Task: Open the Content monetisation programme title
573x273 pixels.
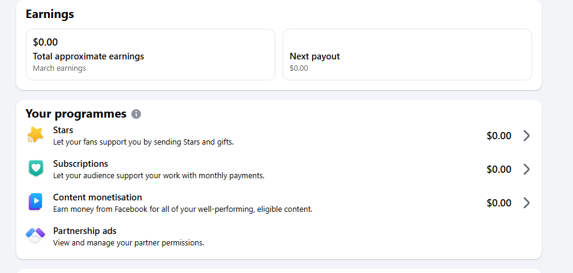Action: coord(97,197)
